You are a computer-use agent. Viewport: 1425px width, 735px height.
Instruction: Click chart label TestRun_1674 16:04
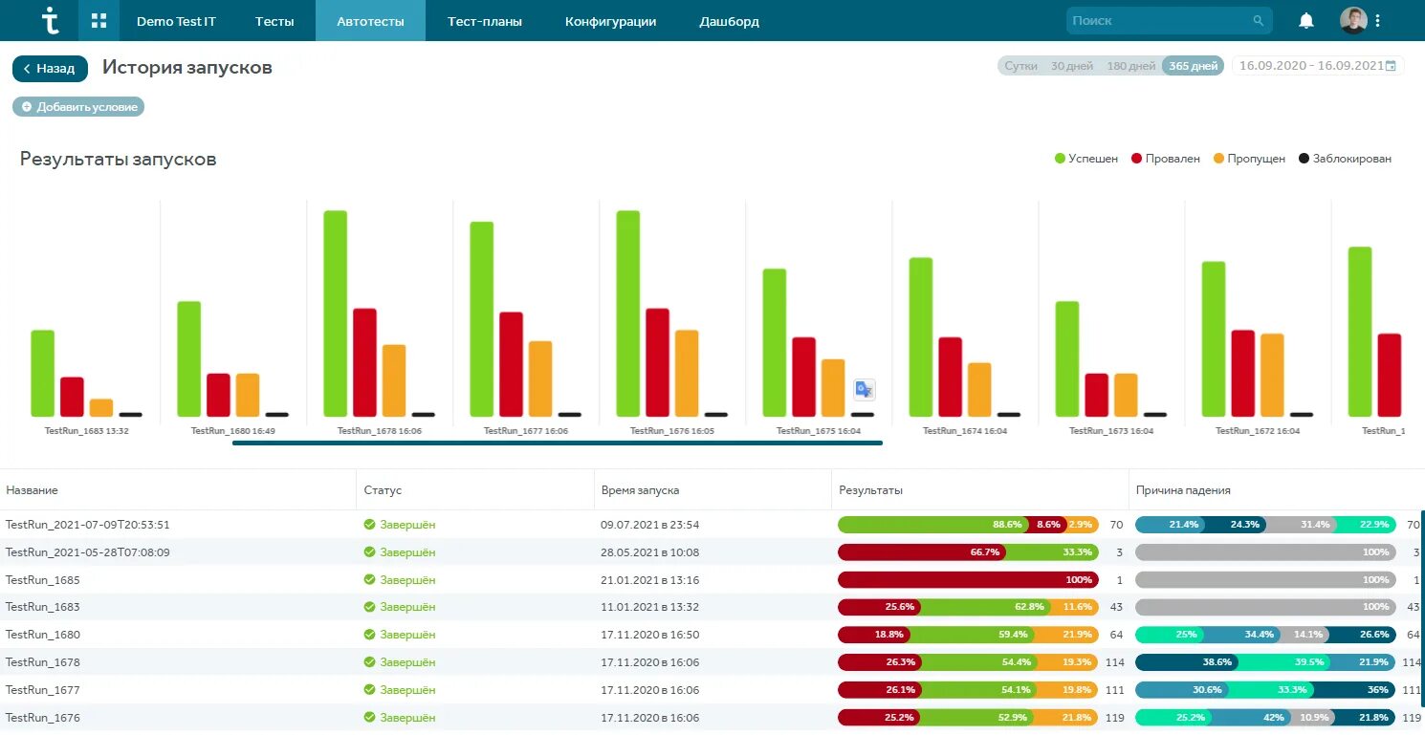pos(965,431)
